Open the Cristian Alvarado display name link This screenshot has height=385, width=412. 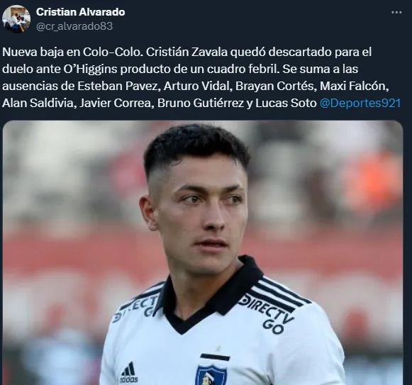[80, 12]
